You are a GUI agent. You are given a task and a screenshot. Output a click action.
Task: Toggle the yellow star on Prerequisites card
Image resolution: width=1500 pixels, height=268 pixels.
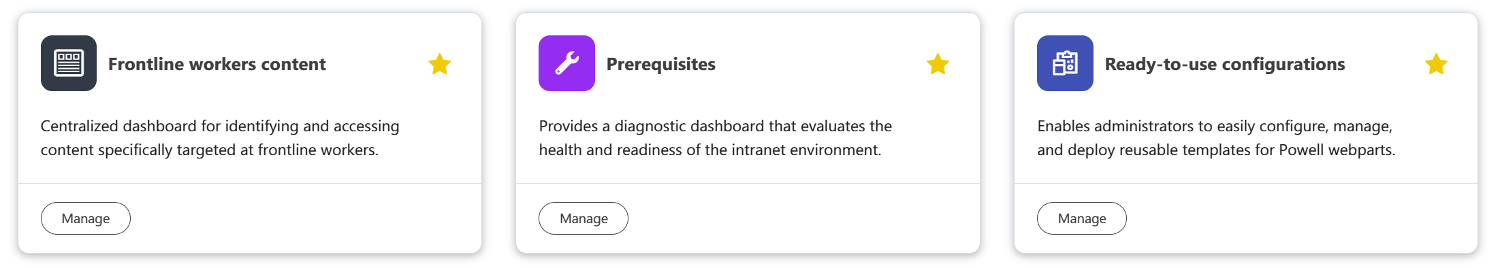[x=938, y=64]
